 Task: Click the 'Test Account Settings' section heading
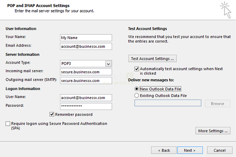[x=148, y=29]
